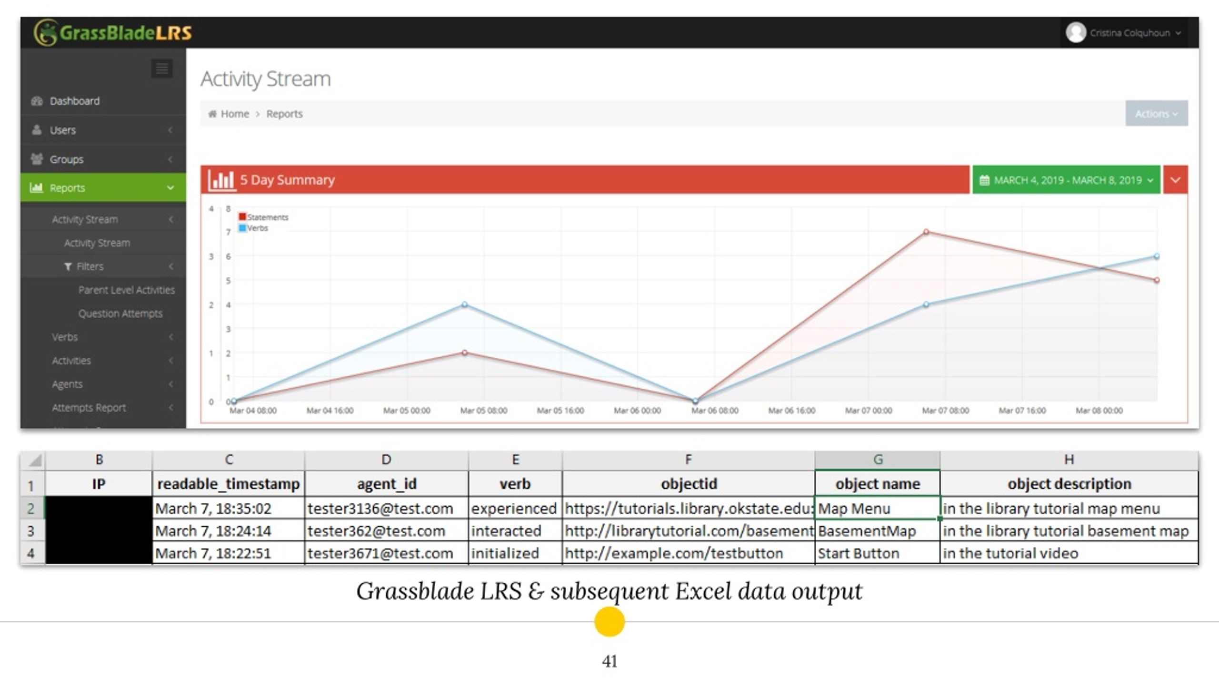Open Filters submenu item
The height and width of the screenshot is (685, 1219).
[103, 266]
